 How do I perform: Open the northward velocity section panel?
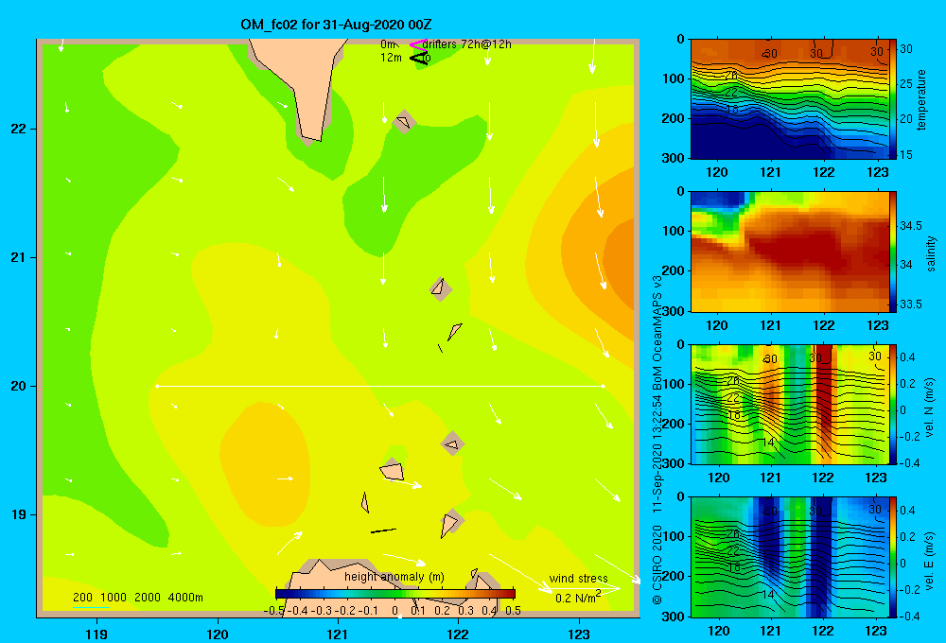789,405
